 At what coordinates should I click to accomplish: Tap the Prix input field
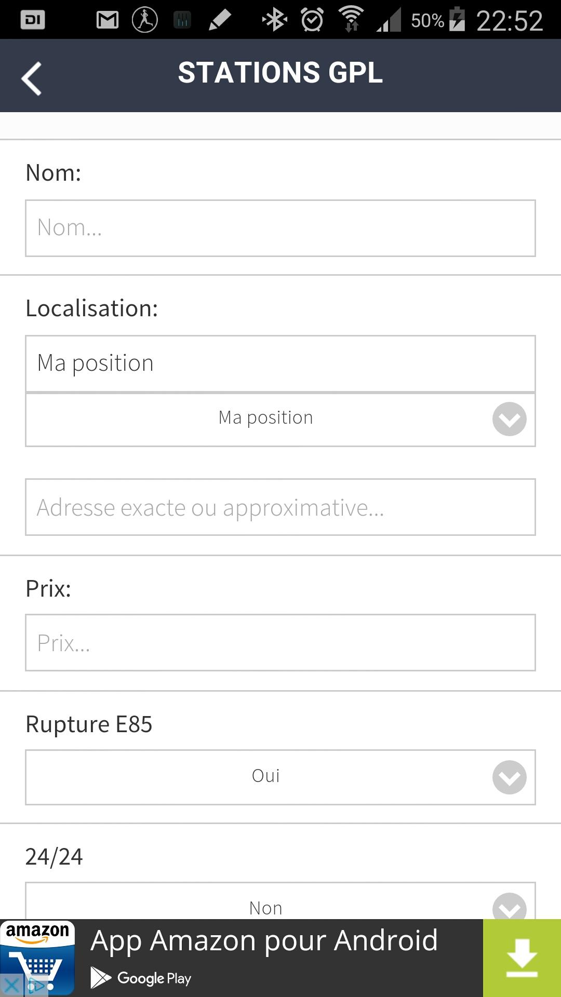tap(280, 643)
